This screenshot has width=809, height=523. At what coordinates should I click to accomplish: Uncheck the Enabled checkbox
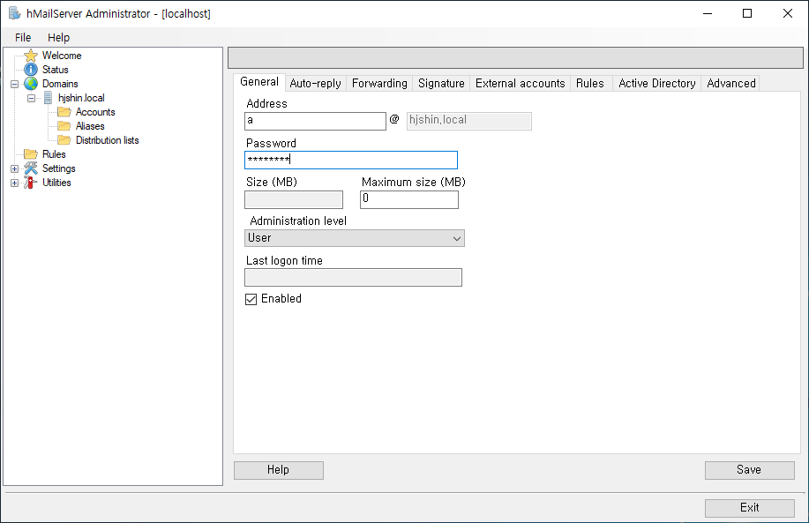(251, 299)
